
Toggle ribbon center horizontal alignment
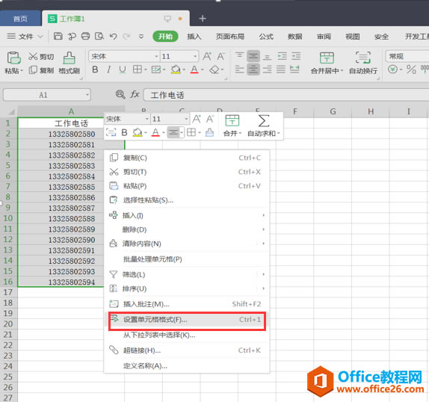pyautogui.click(x=253, y=69)
